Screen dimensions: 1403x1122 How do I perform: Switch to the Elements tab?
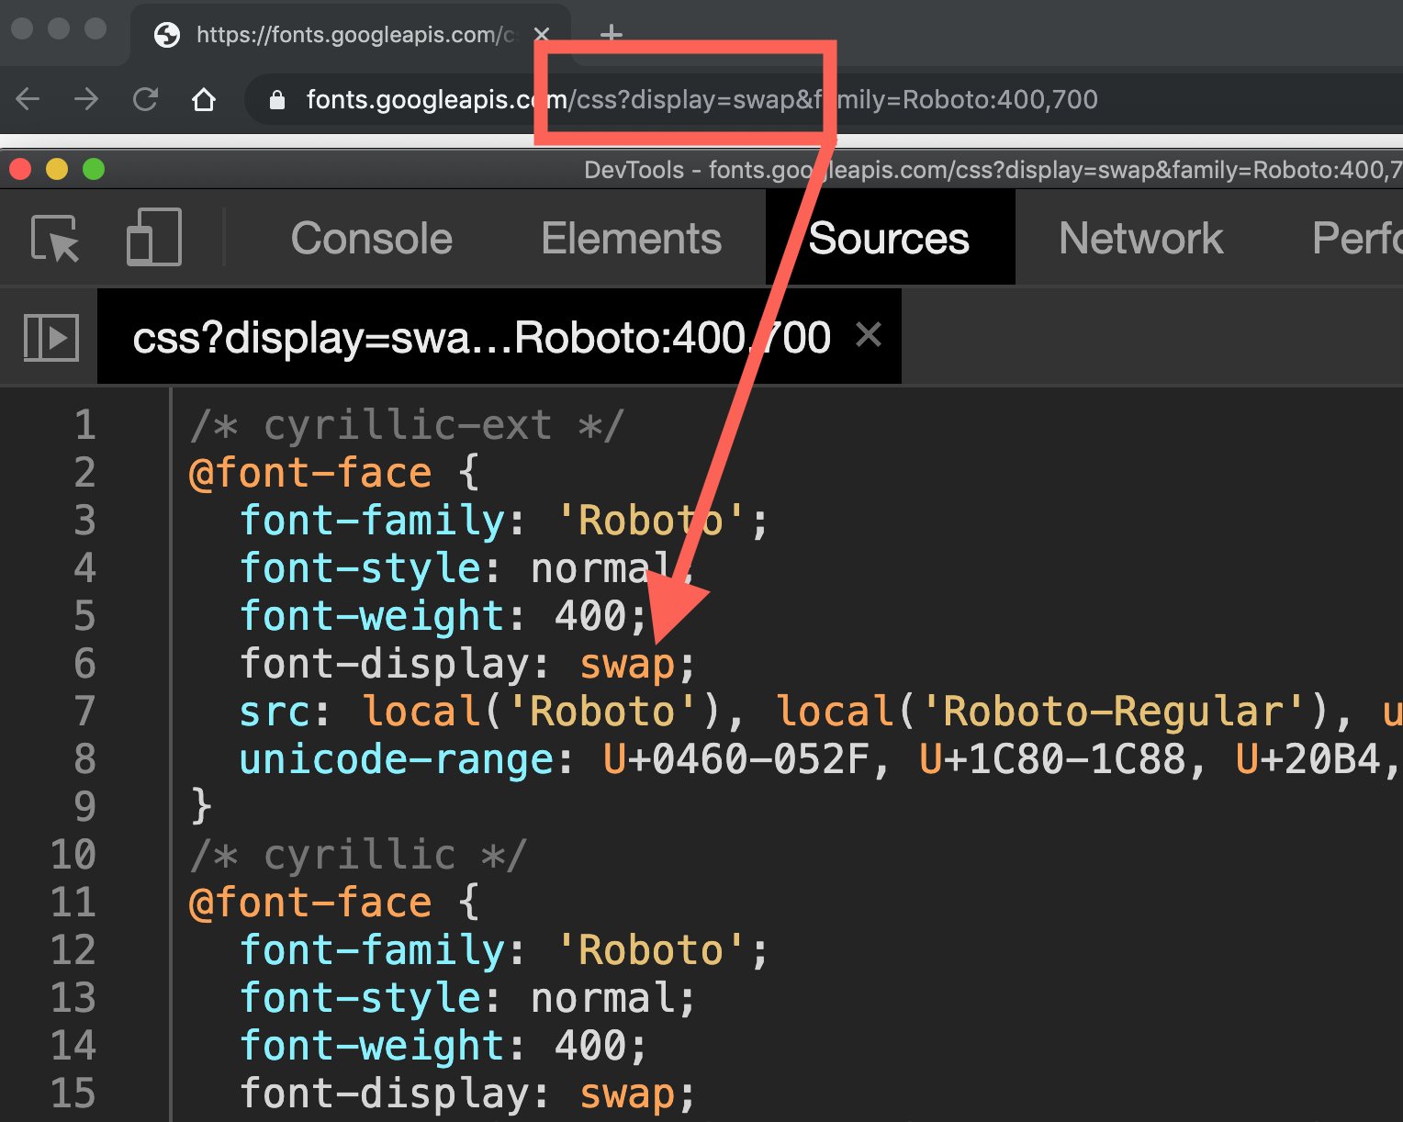click(631, 239)
